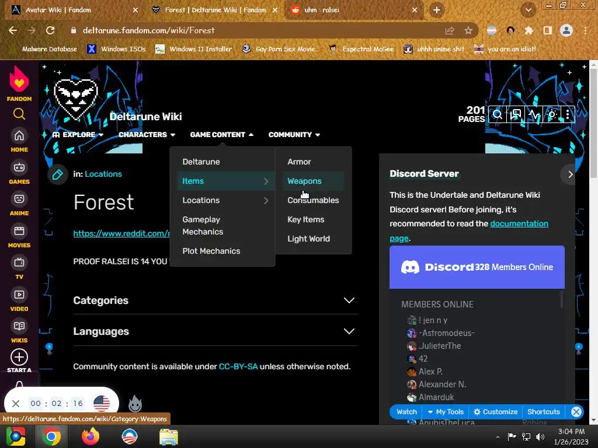The width and height of the screenshot is (598, 448).
Task: Open the reddit.com link
Action: coord(121,233)
